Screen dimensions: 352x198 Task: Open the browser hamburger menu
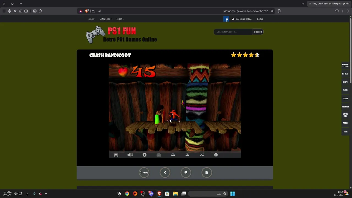(x=4, y=11)
